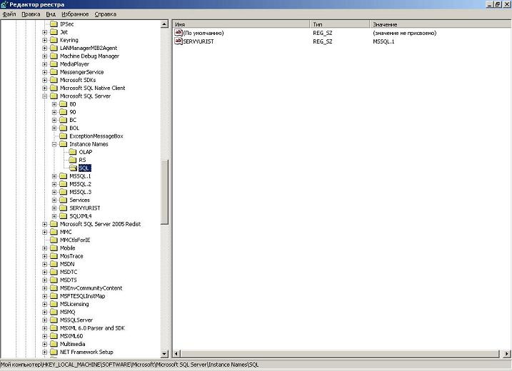Click the MediaPlayer folder icon
512x371 pixels.
coord(54,64)
